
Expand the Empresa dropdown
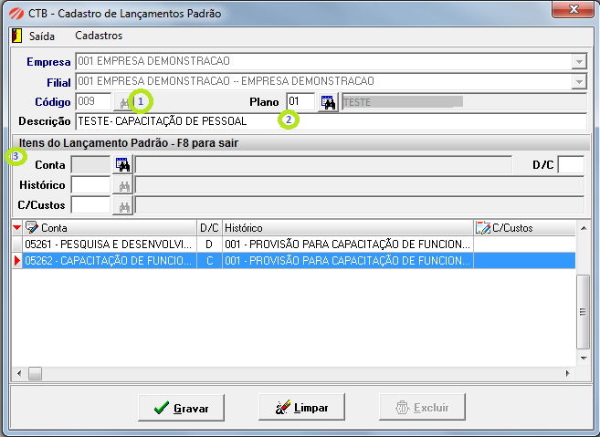[x=579, y=61]
